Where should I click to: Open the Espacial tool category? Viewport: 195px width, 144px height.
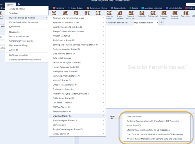pyautogui.click(x=134, y=8)
